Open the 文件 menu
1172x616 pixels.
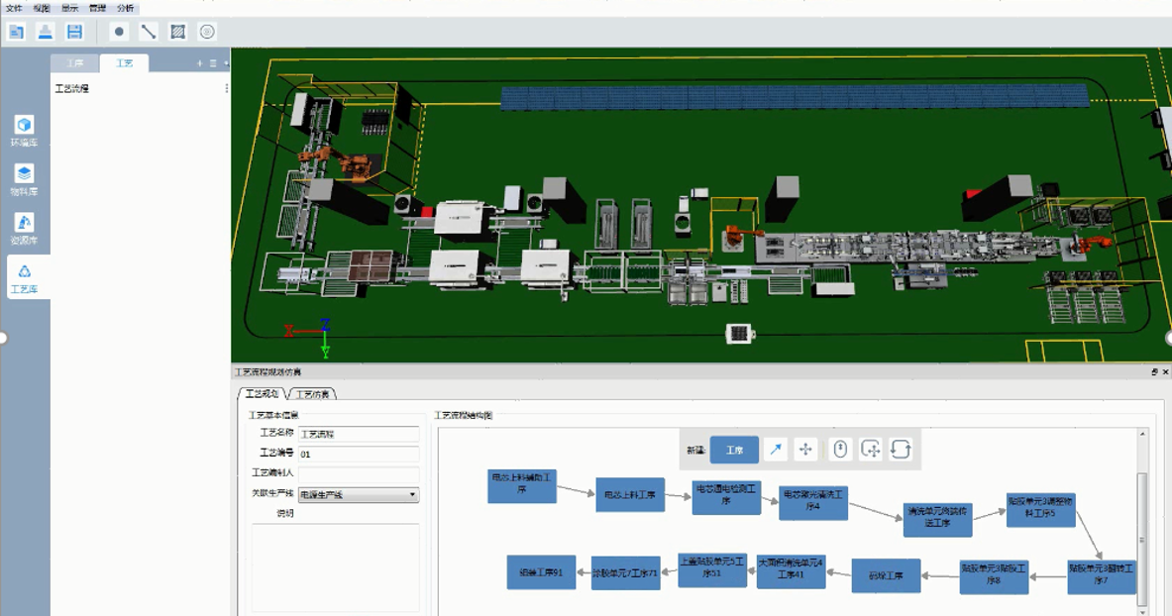(14, 7)
